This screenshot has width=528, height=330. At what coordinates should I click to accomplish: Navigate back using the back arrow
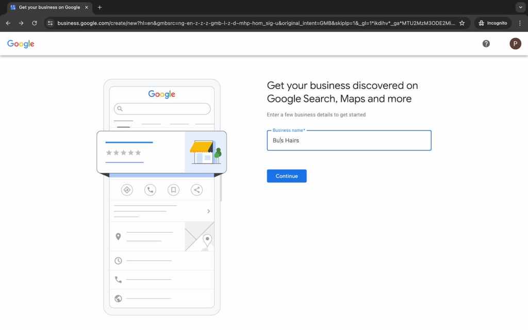click(8, 23)
